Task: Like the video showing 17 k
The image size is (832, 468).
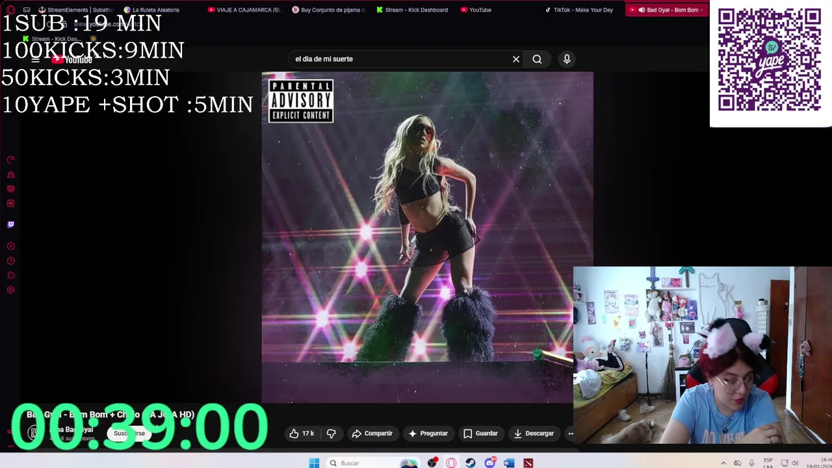Action: (x=302, y=434)
